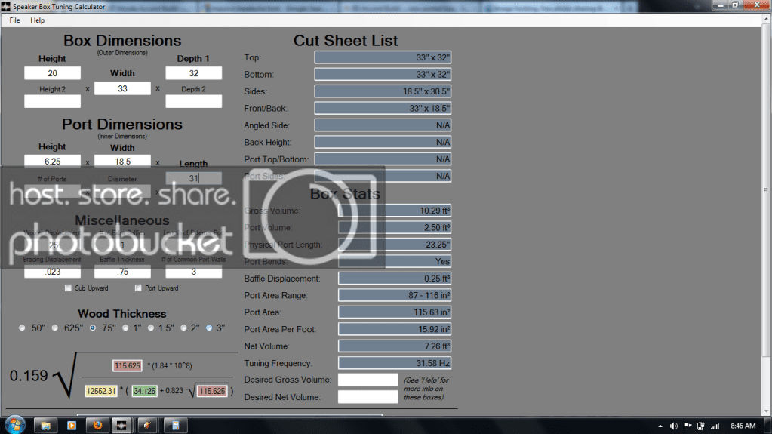The width and height of the screenshot is (772, 434).
Task: Click the Angled Side N/A value
Action: pyautogui.click(x=383, y=125)
